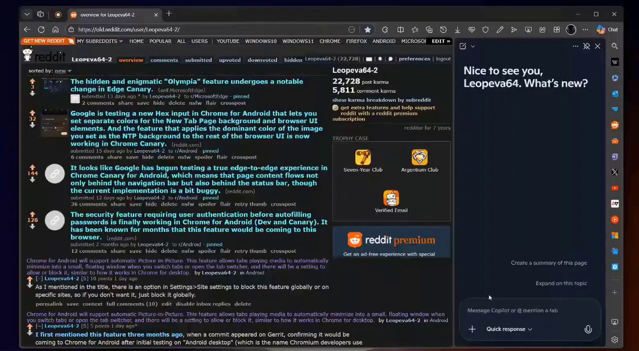Downvote the Hex input Chrome post
This screenshot has height=351, width=639.
pyautogui.click(x=32, y=126)
